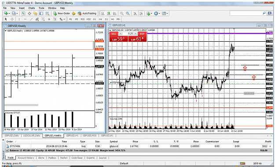Draw a horizontal line tool
Screen dimensions: 275x167
point(25,19)
